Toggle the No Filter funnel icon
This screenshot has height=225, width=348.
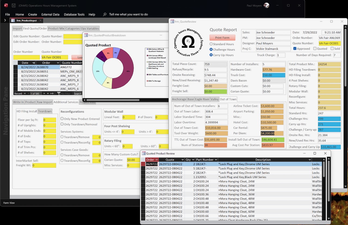59,93
